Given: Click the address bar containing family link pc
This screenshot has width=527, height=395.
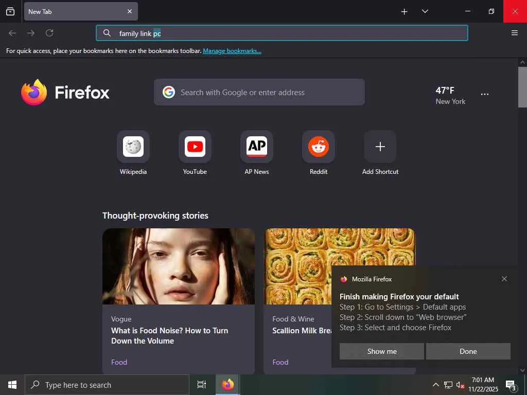Looking at the screenshot, I should [282, 33].
